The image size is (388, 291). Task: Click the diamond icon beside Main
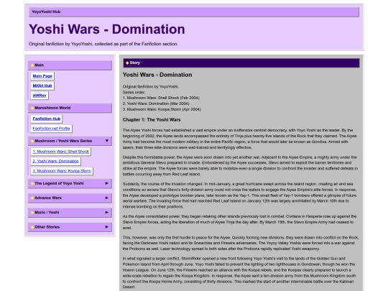(32, 65)
